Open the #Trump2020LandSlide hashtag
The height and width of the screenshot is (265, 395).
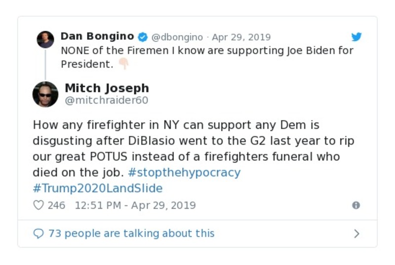click(x=98, y=188)
